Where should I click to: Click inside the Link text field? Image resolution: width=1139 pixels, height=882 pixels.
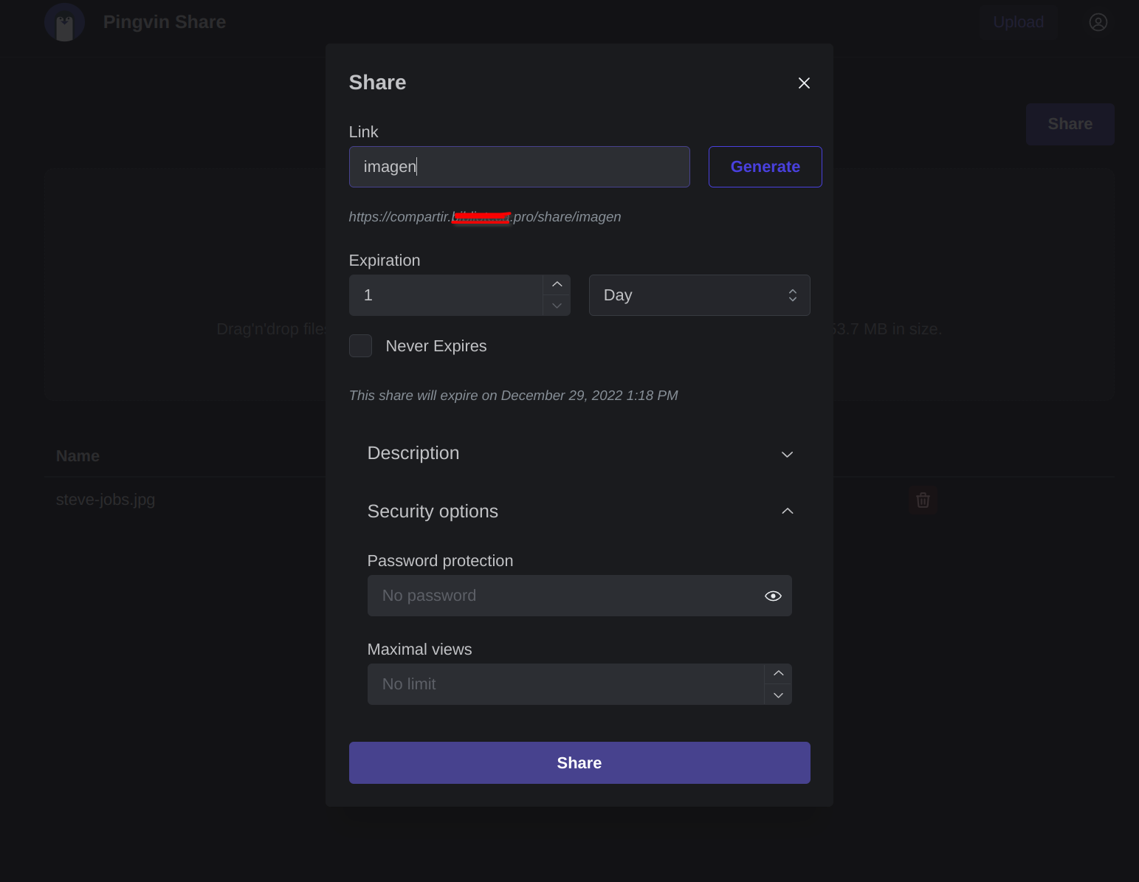[519, 167]
